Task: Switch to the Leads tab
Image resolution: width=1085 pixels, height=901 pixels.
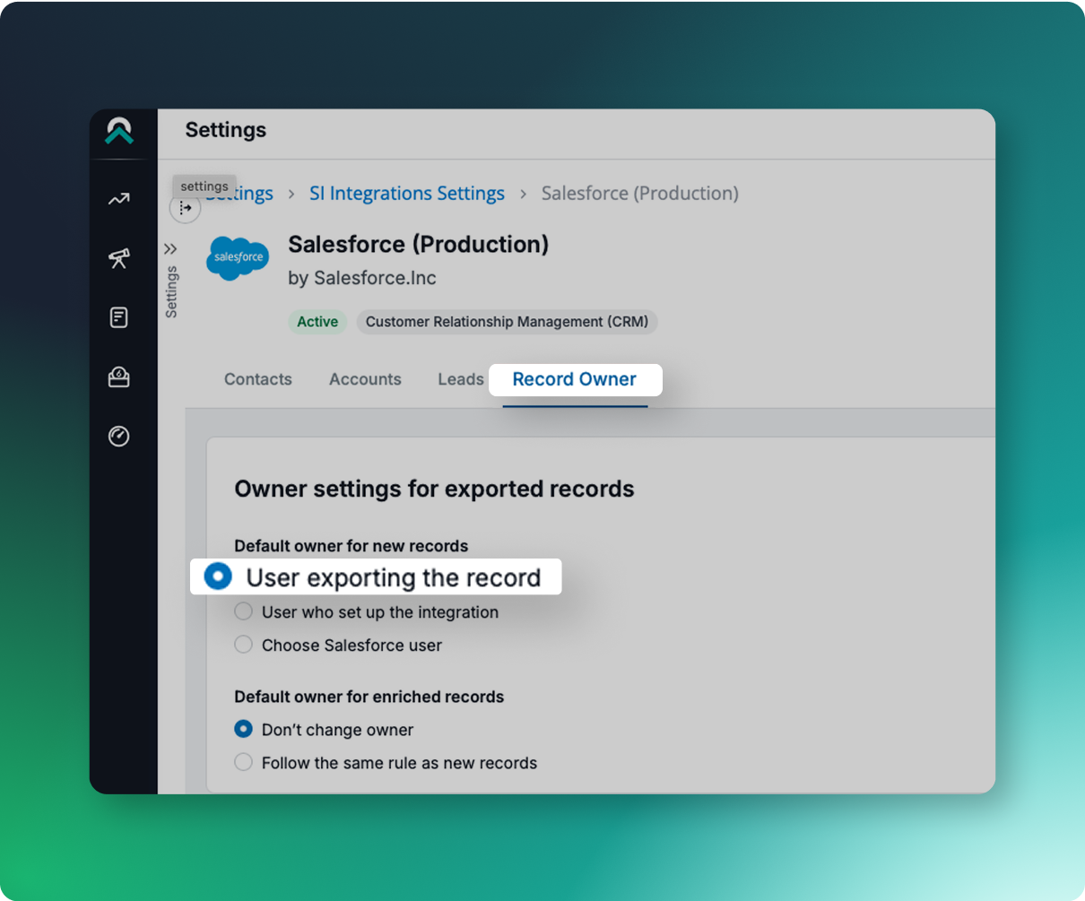Action: (x=461, y=379)
